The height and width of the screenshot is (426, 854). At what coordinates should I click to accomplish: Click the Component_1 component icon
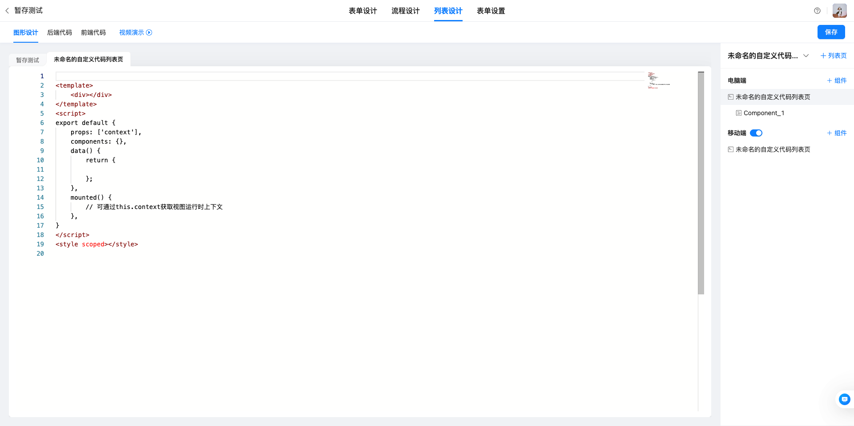point(738,113)
